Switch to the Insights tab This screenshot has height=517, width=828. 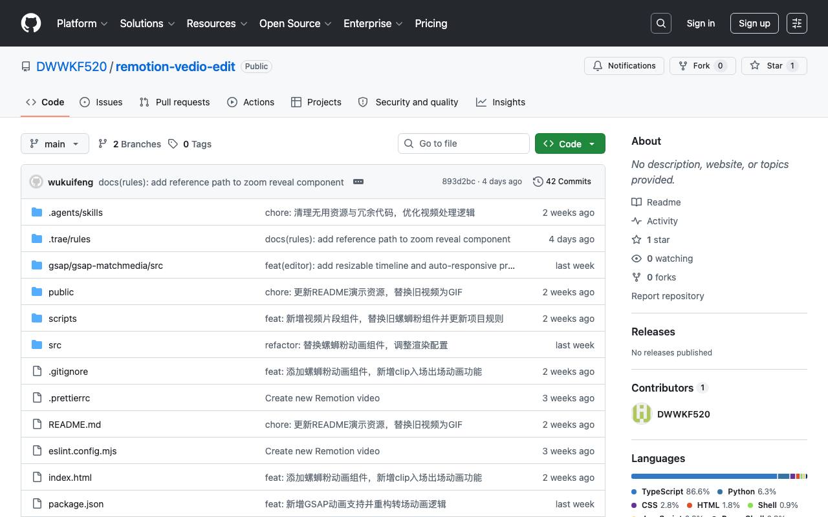tap(501, 102)
